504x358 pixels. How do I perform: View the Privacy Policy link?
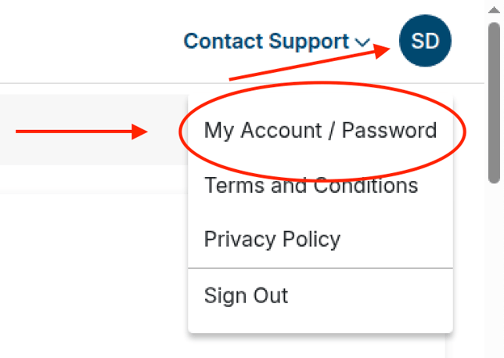click(272, 239)
